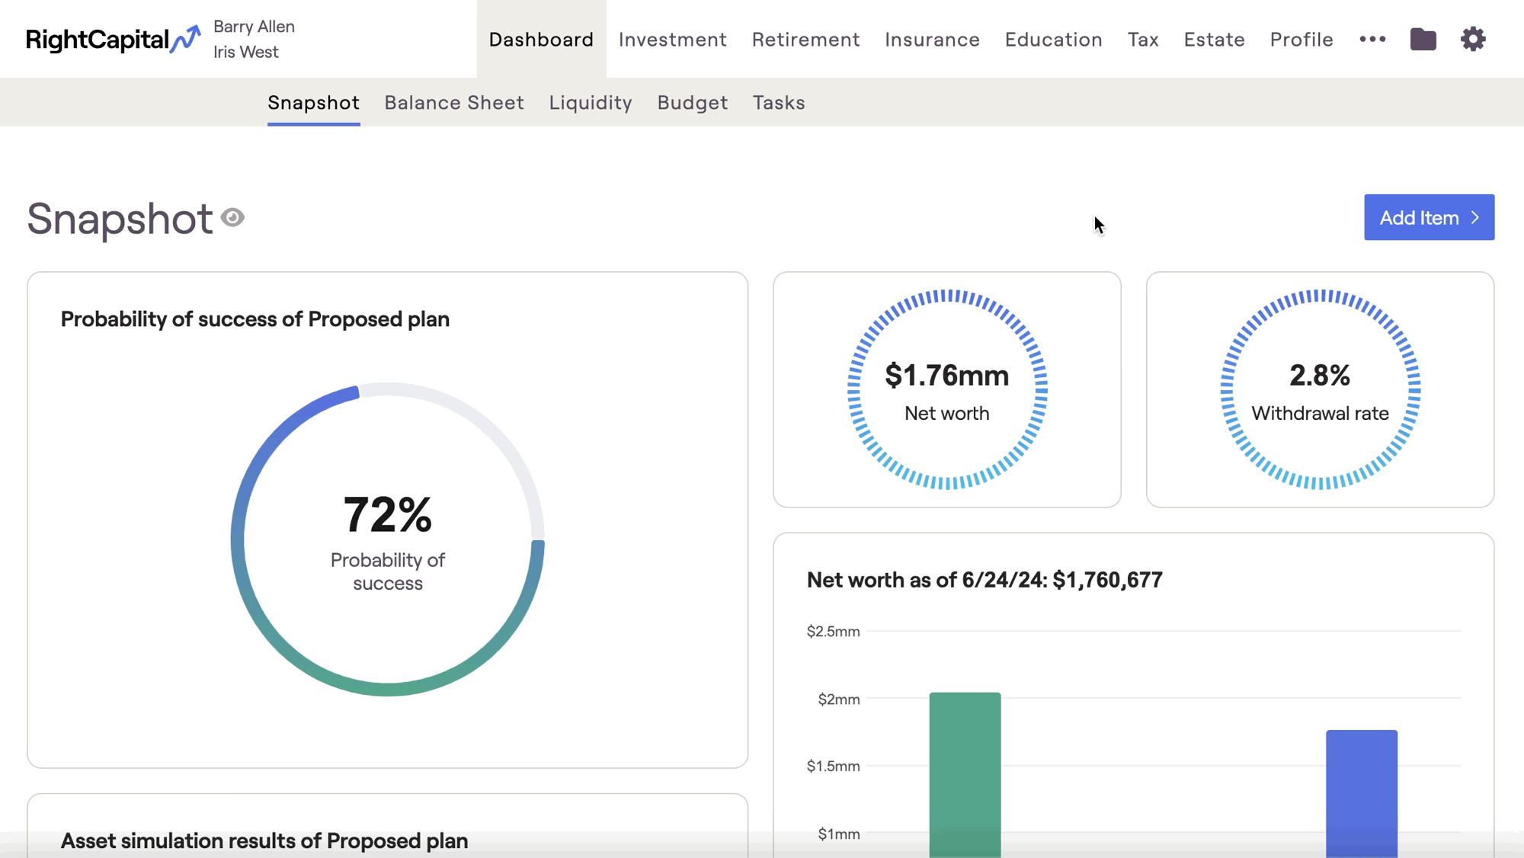This screenshot has width=1524, height=858.
Task: Go to the Tasks tab
Action: pos(779,103)
